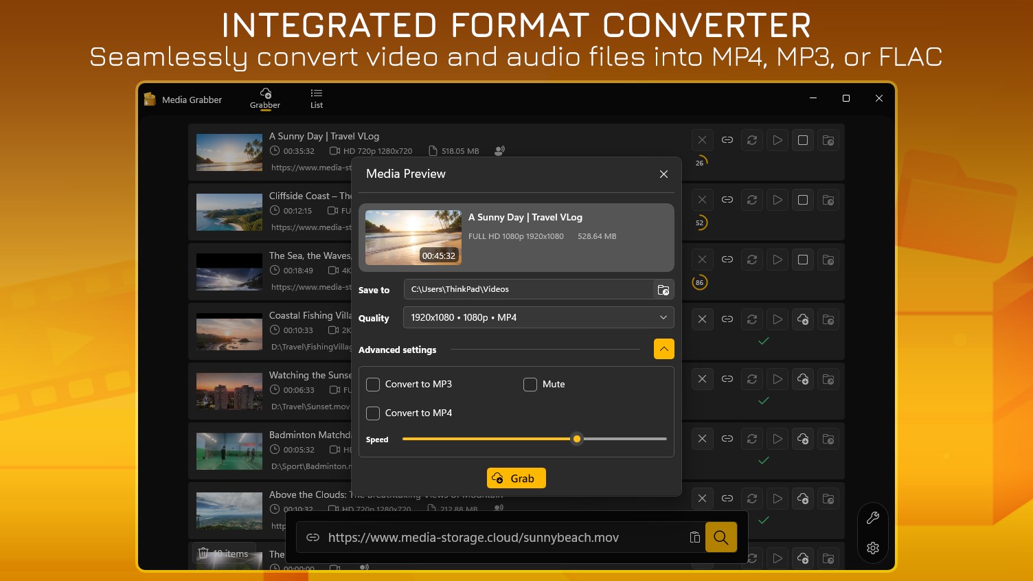This screenshot has width=1033, height=581.
Task: Copy link of The Sea, the Waves row
Action: tap(727, 260)
